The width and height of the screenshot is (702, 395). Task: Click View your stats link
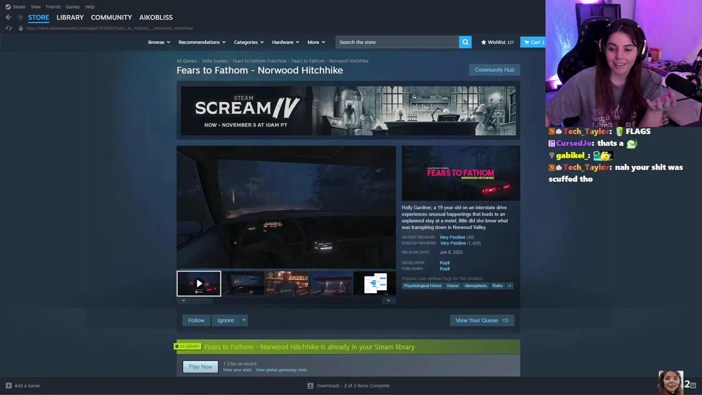[237, 370]
